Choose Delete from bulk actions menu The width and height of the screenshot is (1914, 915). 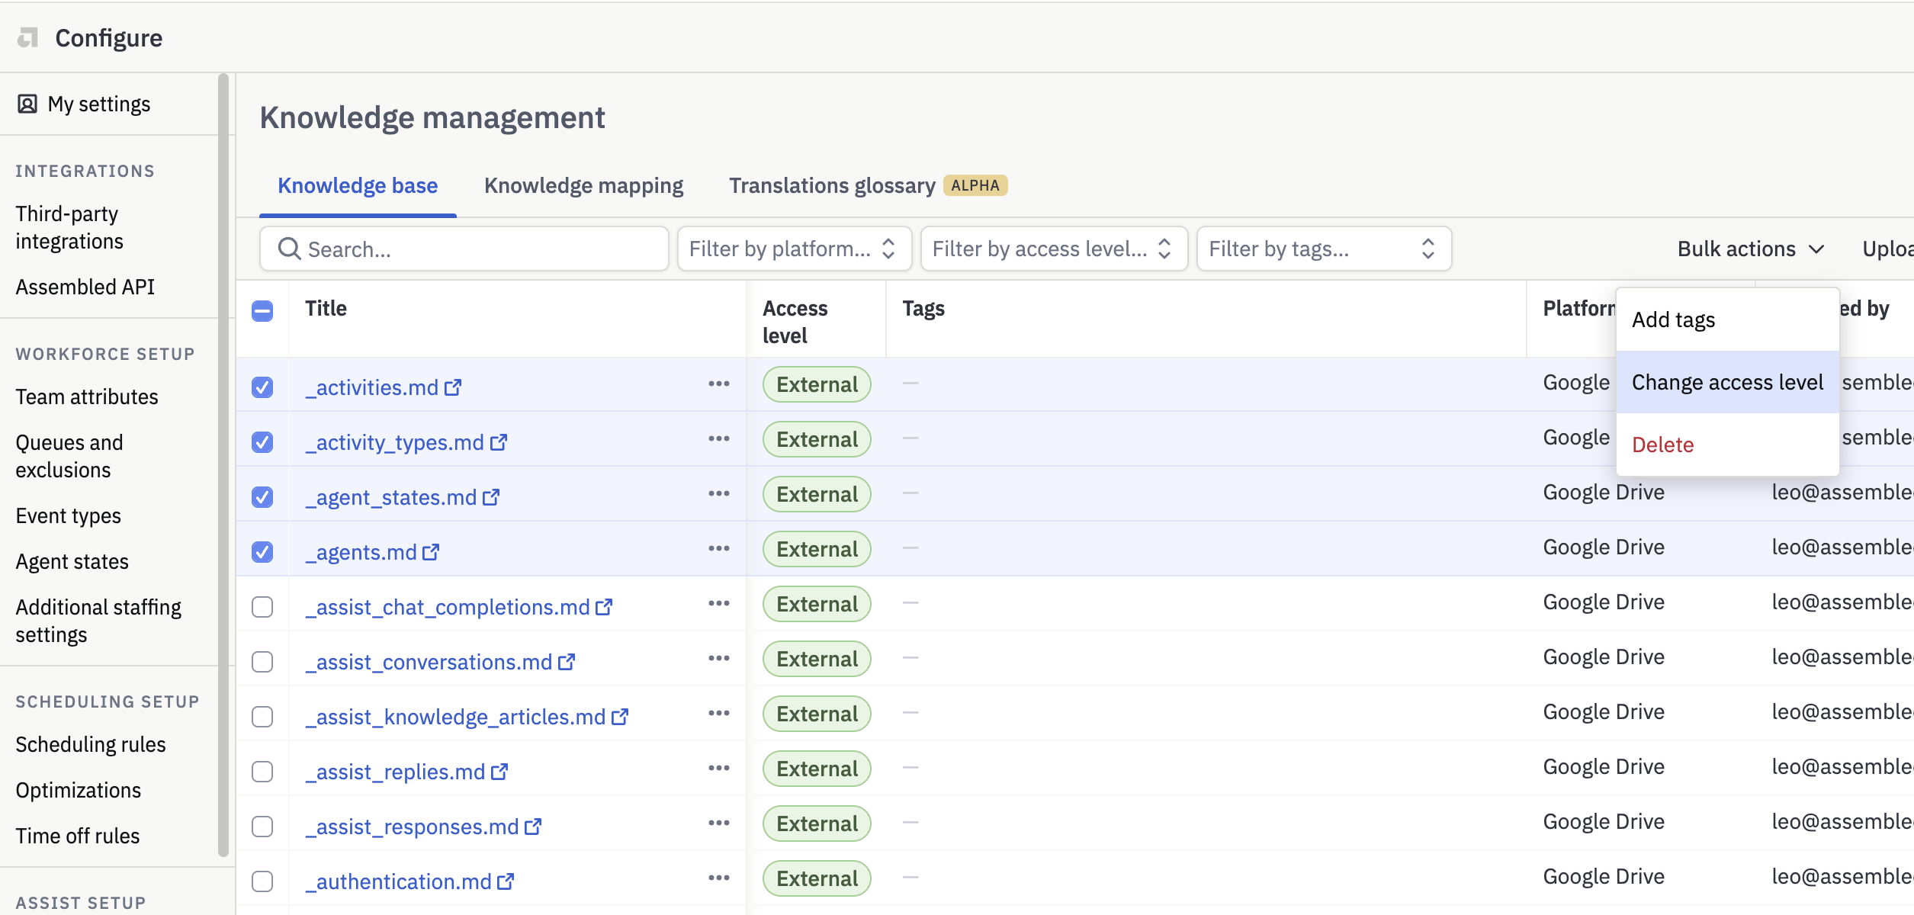click(1727, 445)
